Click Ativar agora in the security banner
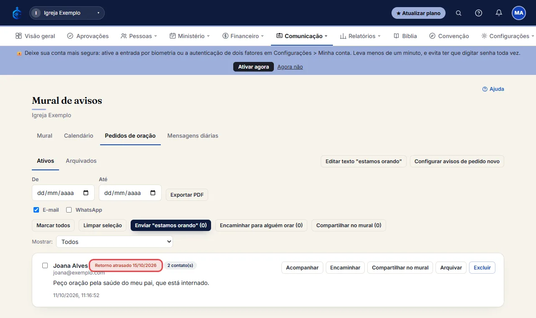The width and height of the screenshot is (536, 318). coord(253,67)
